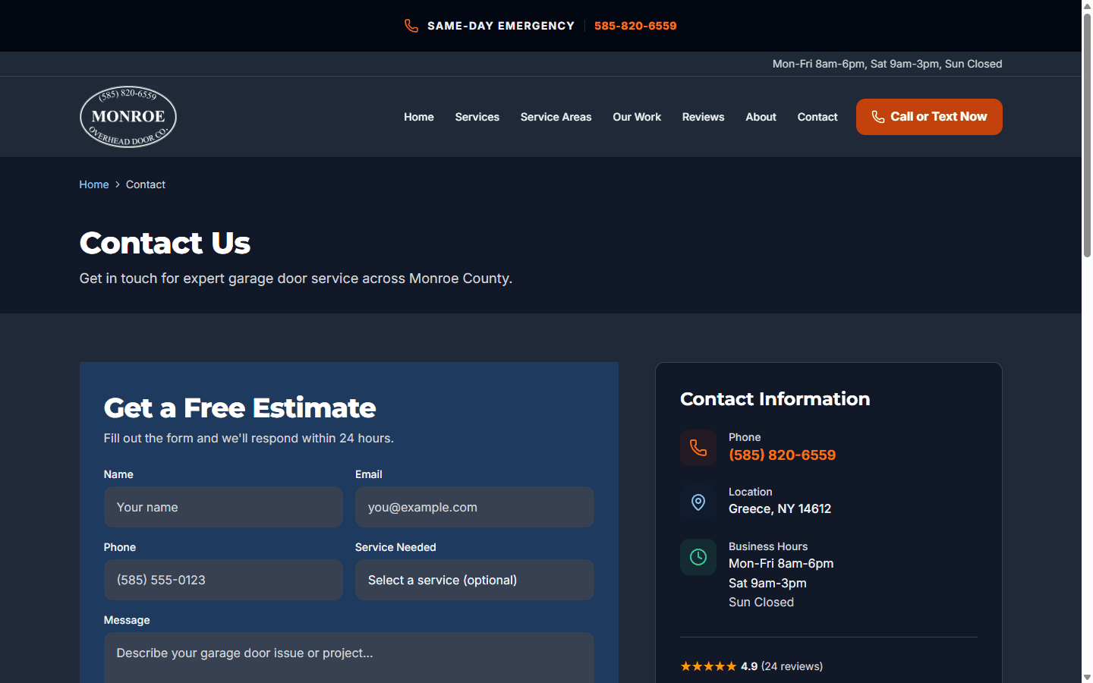Screen dimensions: 1093x683
Task: Click the Call or Text Now button
Action: 928,117
